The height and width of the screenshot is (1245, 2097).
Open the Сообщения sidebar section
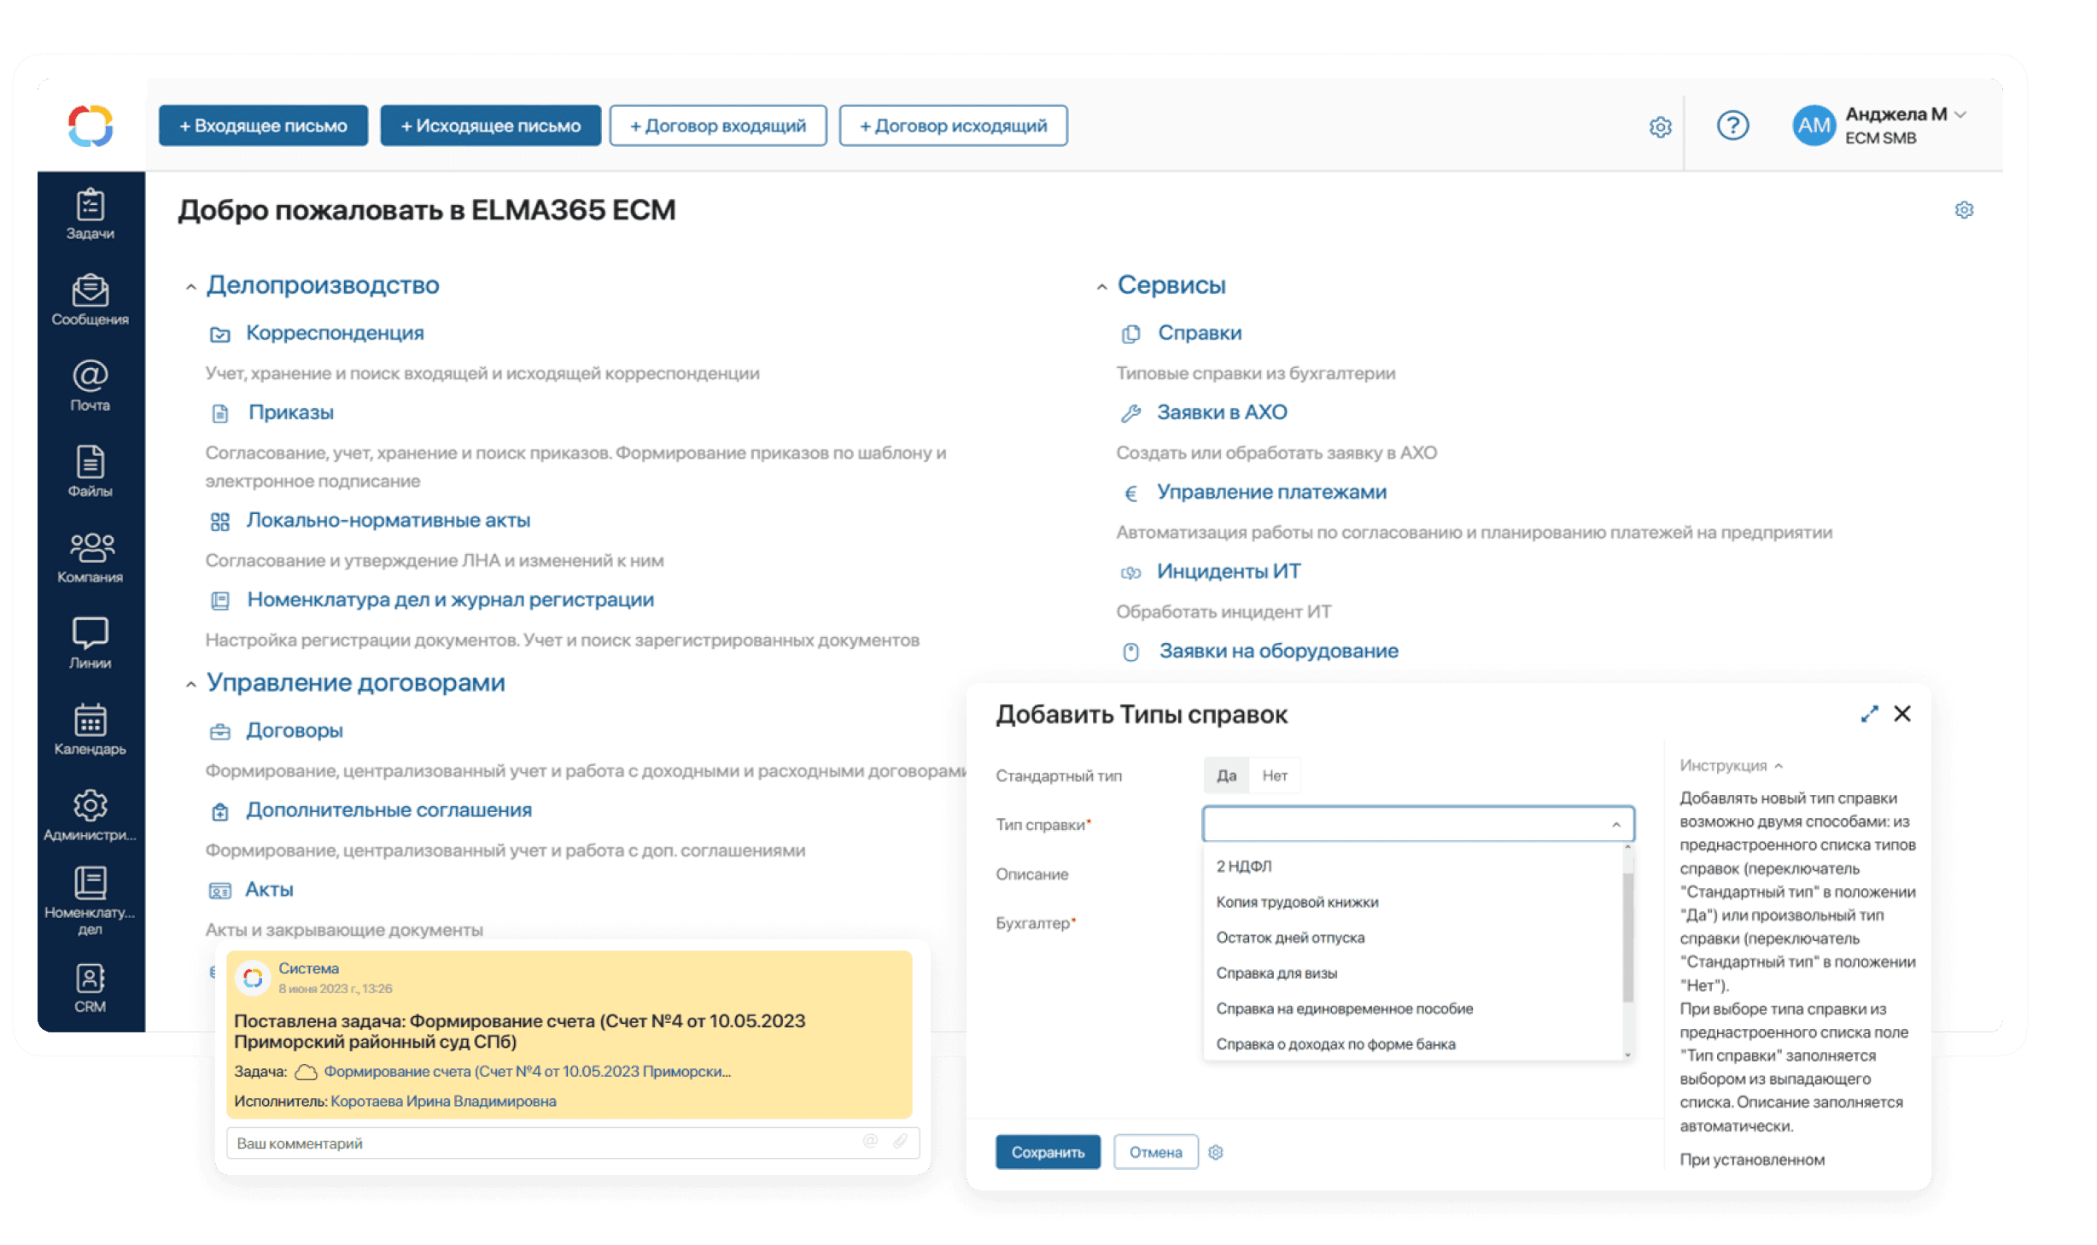pyautogui.click(x=90, y=300)
